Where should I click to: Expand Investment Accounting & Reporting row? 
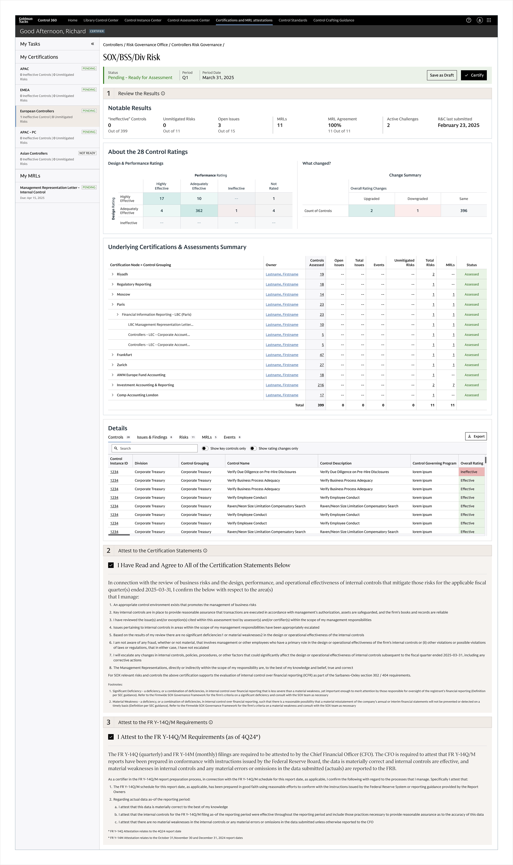(x=113, y=385)
